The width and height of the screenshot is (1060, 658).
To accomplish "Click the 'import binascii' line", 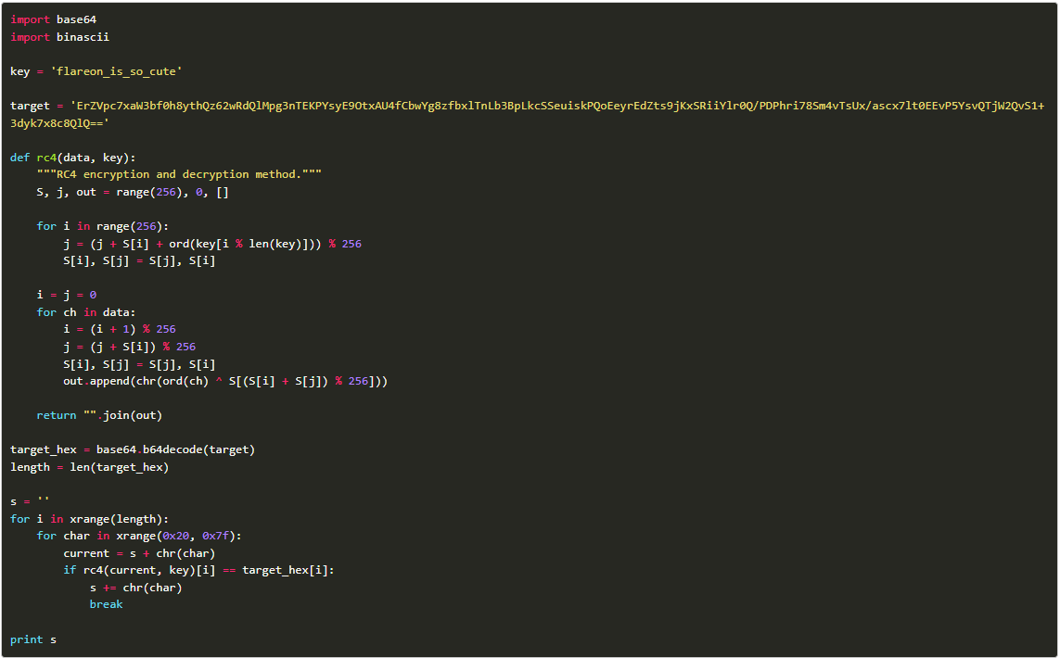I will pos(59,37).
